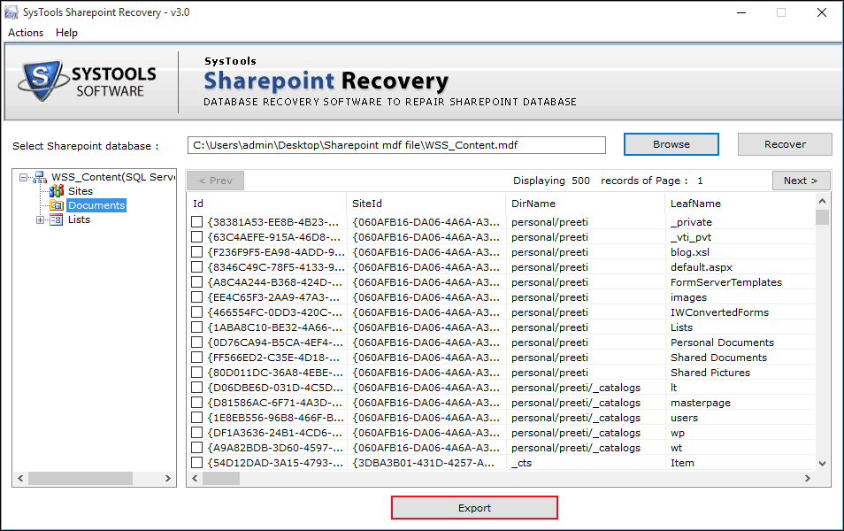The height and width of the screenshot is (531, 844).
Task: Click the SiteId column header
Action: click(426, 204)
